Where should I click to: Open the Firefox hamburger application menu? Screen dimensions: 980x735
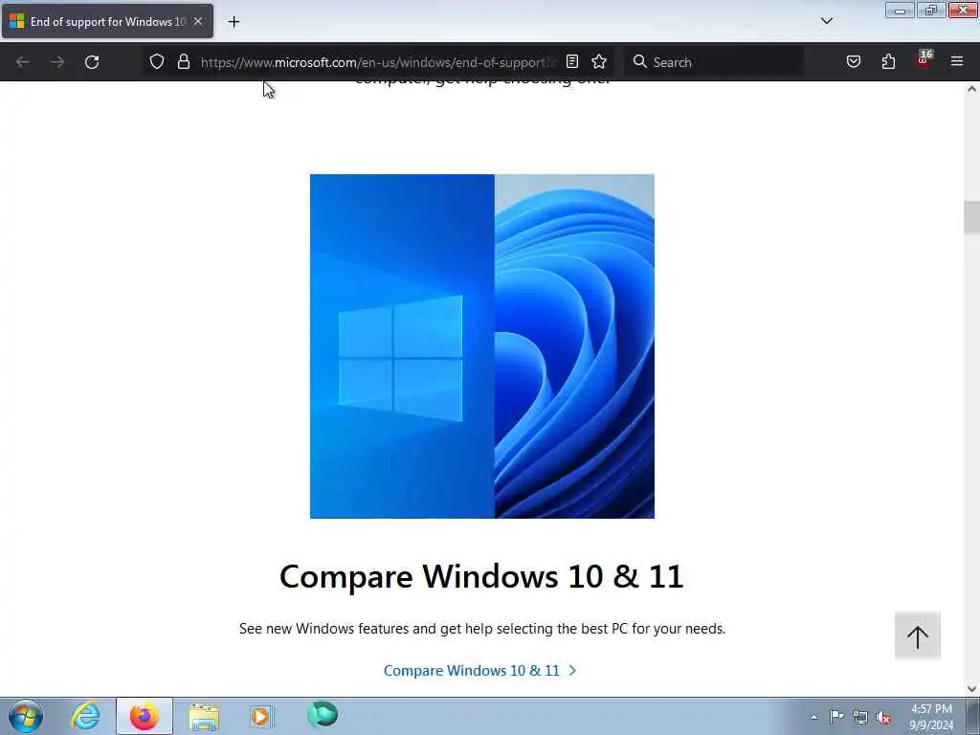point(957,61)
